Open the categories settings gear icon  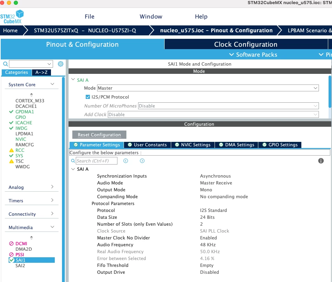61,64
